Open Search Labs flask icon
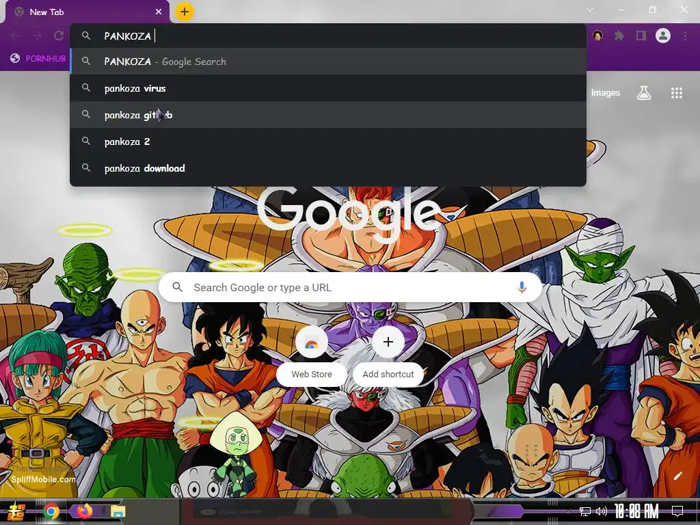The width and height of the screenshot is (700, 525). (644, 93)
